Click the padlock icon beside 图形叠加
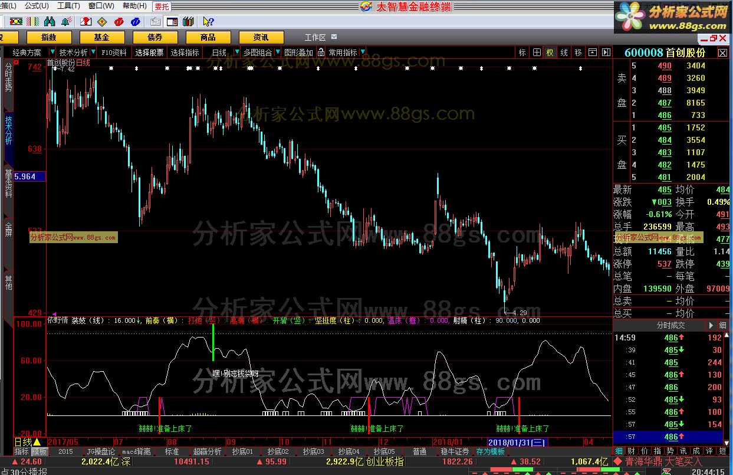Viewport: 733px width, 475px height. coord(321,53)
